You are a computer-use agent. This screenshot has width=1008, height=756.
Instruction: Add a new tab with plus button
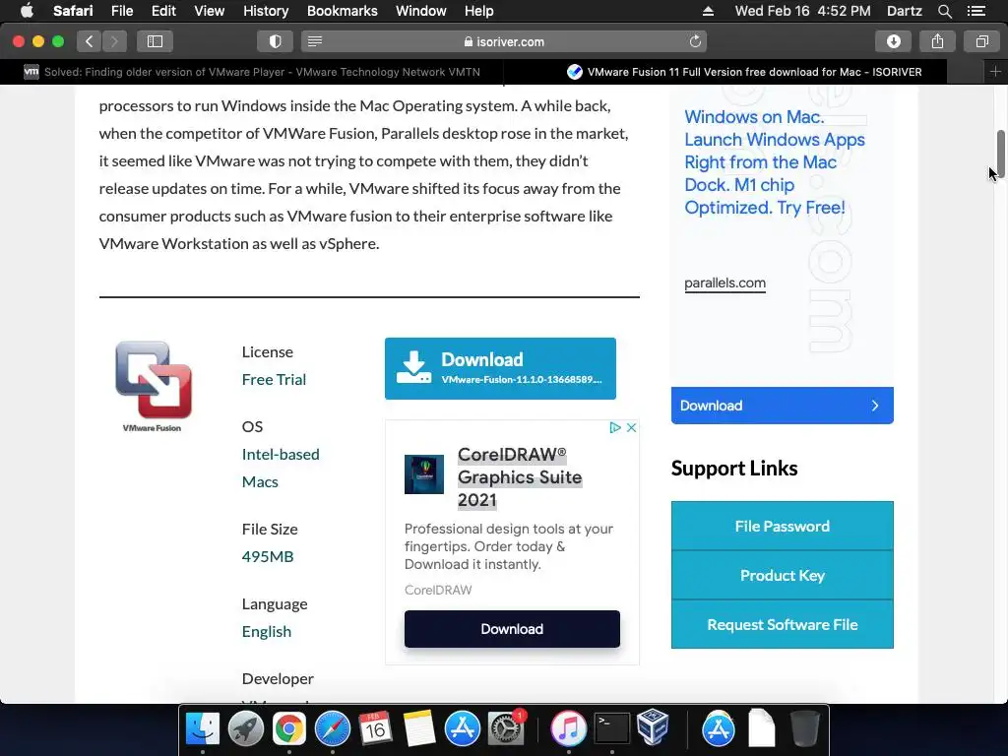[x=995, y=71]
